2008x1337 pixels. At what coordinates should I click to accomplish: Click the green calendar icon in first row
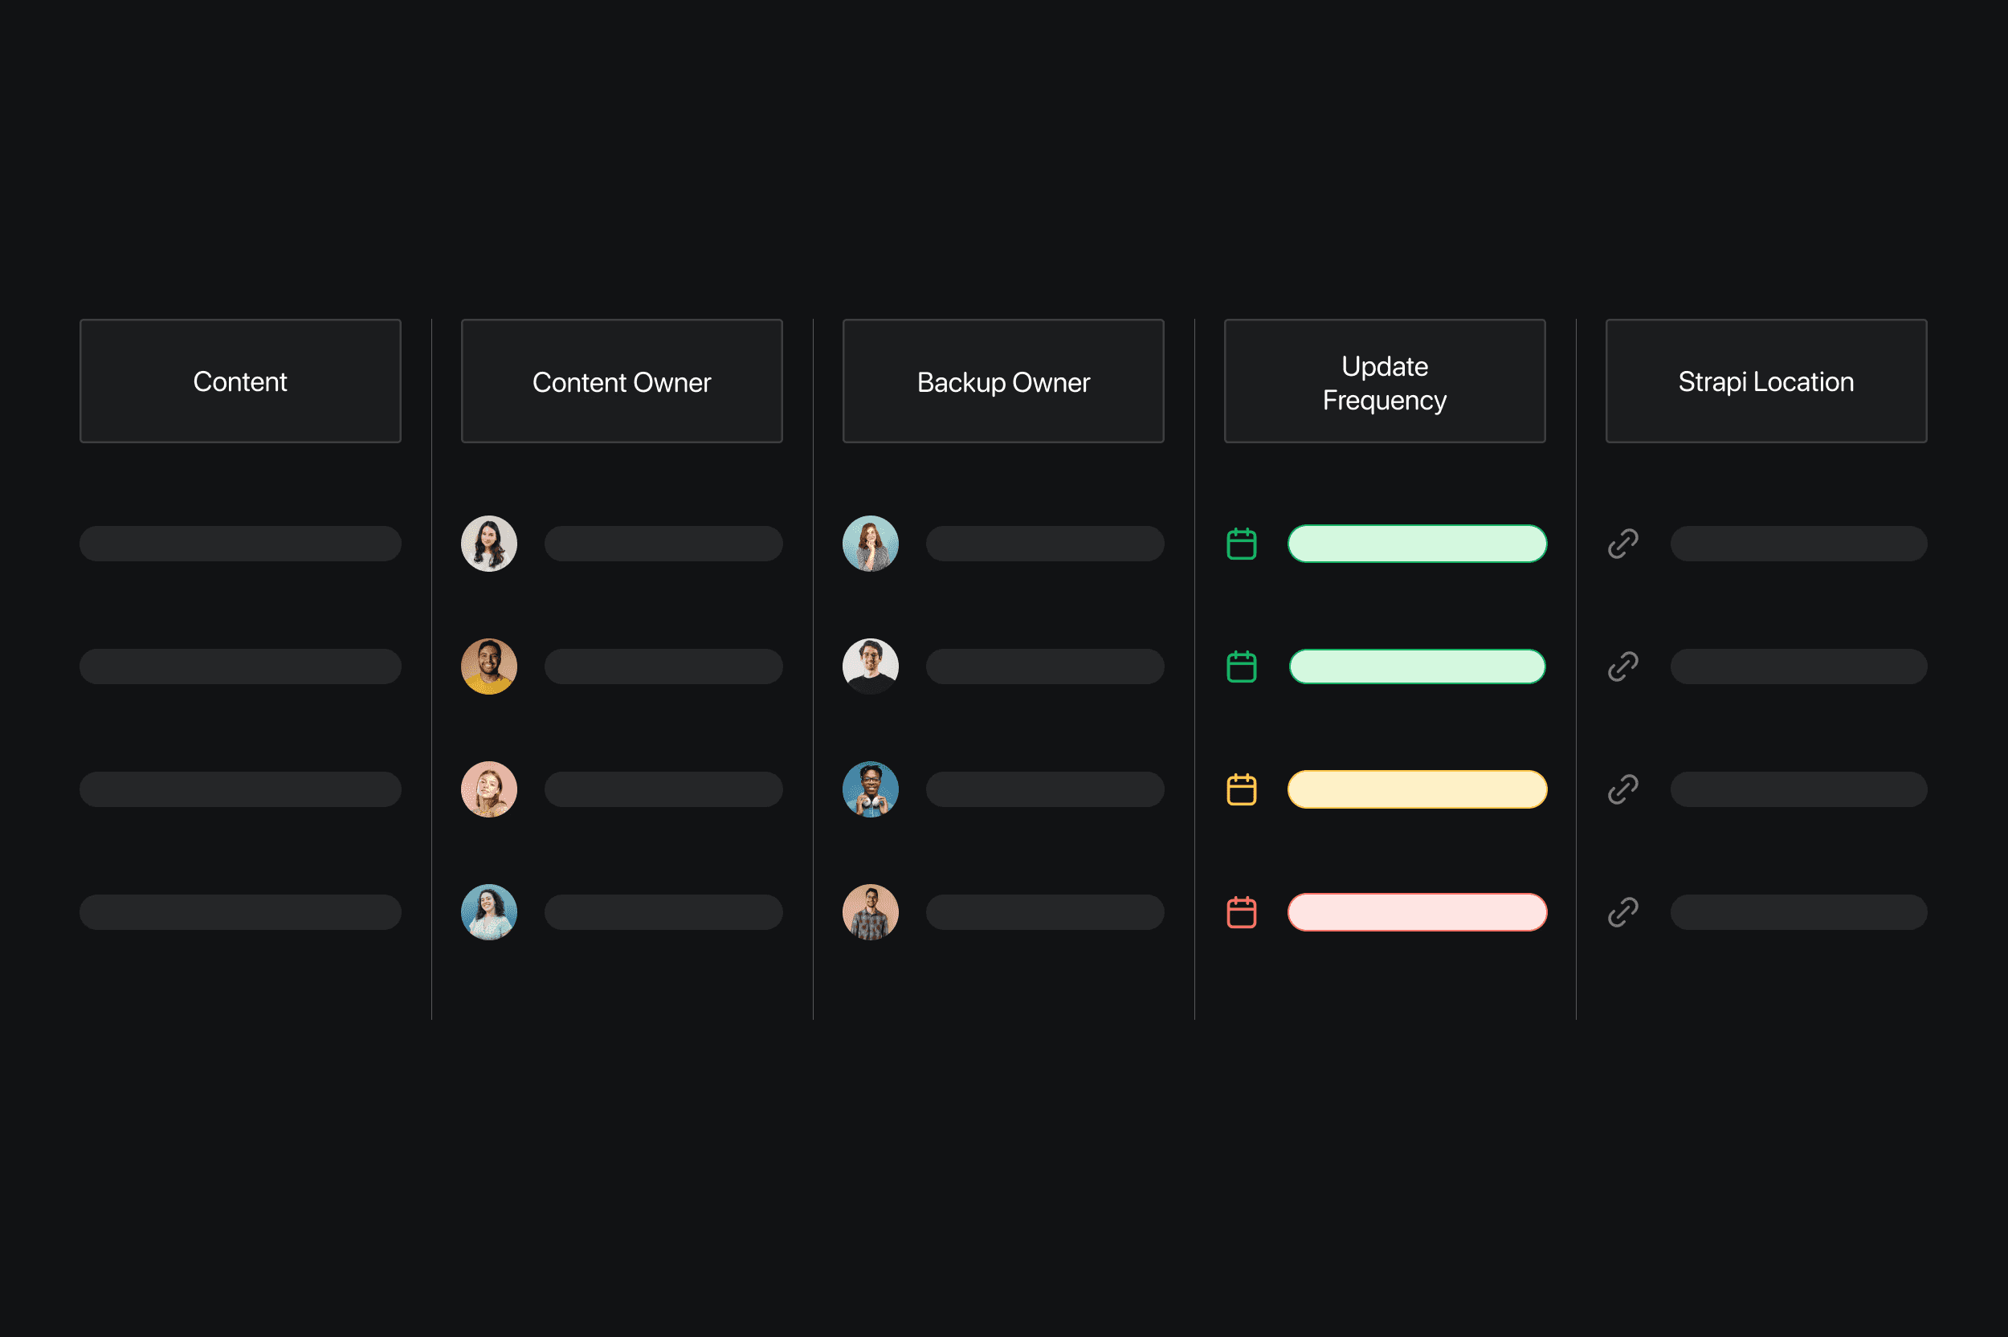(x=1242, y=544)
